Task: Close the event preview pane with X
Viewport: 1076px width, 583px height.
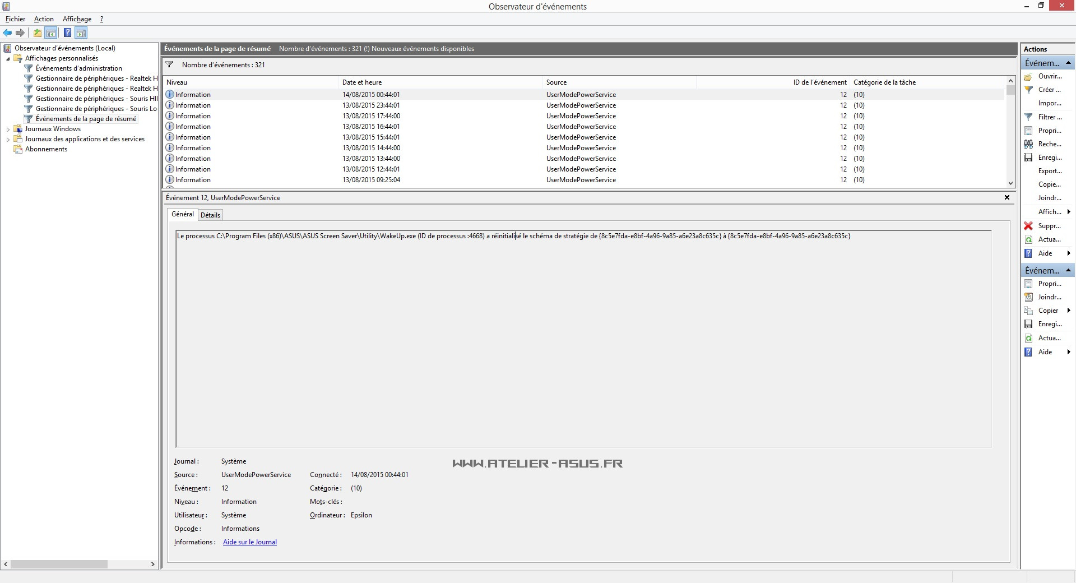Action: 1007,197
